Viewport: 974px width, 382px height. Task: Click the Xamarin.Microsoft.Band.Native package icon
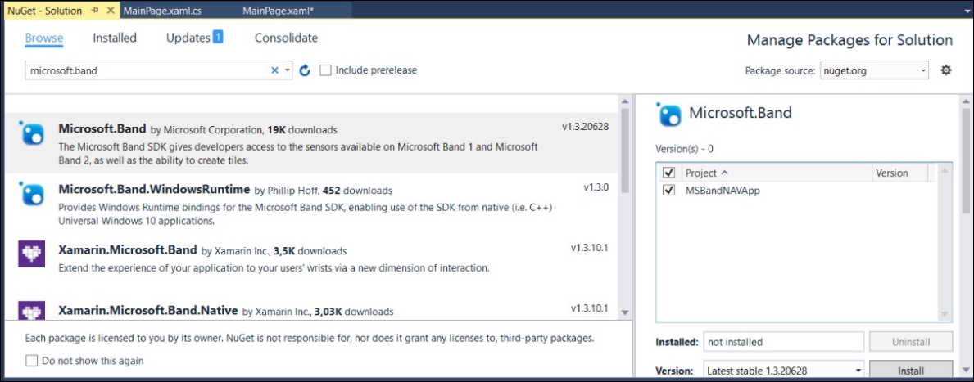tap(31, 310)
